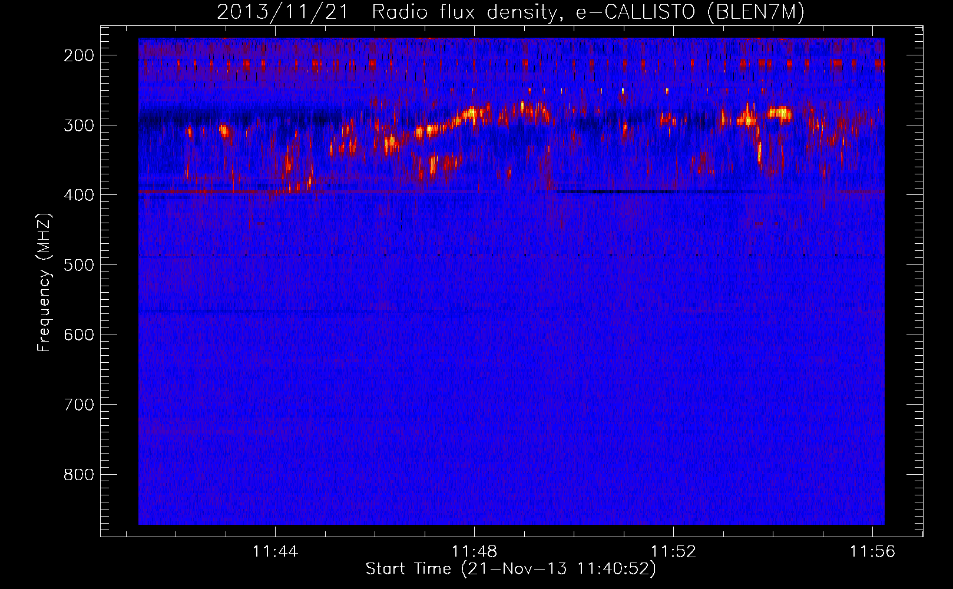953x589 pixels.
Task: Click the 600 frequency tick label
Action: coord(79,335)
